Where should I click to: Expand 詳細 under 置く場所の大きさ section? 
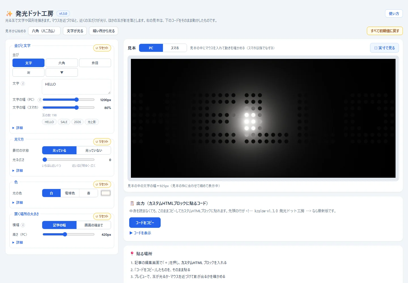18,243
